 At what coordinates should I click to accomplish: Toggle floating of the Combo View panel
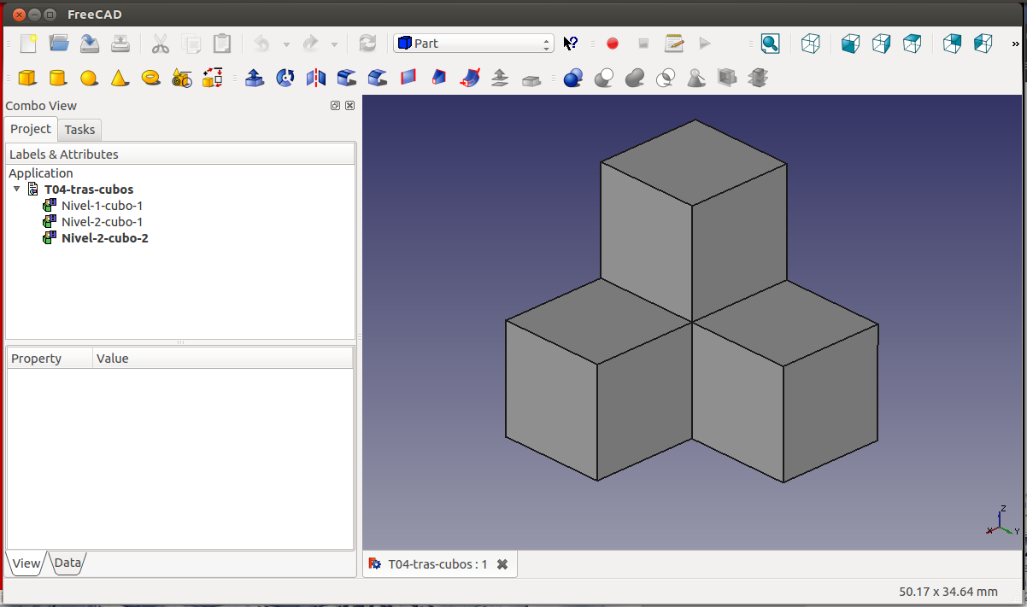(x=336, y=106)
